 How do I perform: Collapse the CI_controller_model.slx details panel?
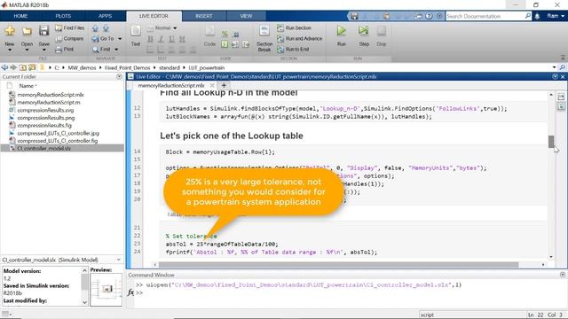(x=119, y=260)
